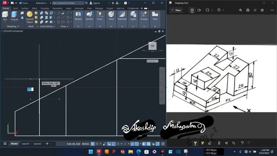Select the eraser in Snipping Tool
Image resolution: width=277 pixels, height=156 pixels.
pos(209,143)
